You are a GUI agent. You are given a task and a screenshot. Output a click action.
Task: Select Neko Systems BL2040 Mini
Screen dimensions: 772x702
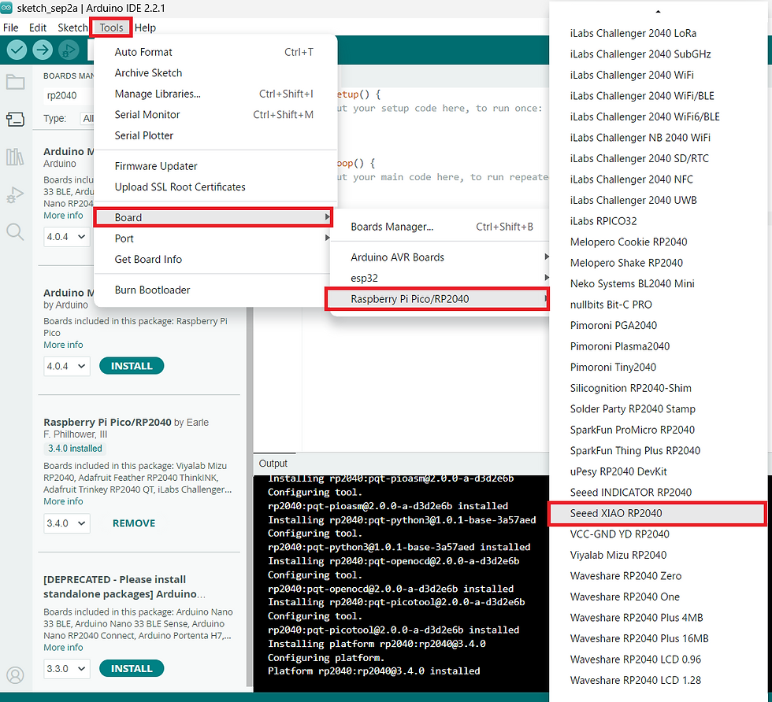pyautogui.click(x=657, y=284)
